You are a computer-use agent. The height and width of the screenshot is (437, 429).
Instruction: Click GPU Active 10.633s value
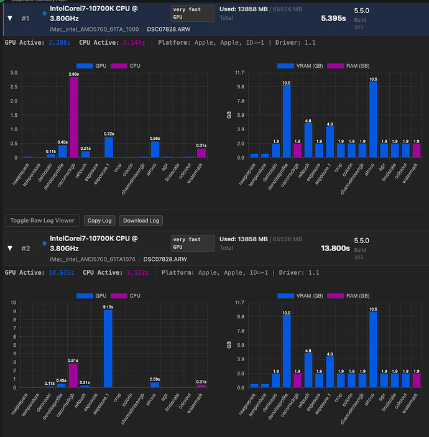click(62, 272)
